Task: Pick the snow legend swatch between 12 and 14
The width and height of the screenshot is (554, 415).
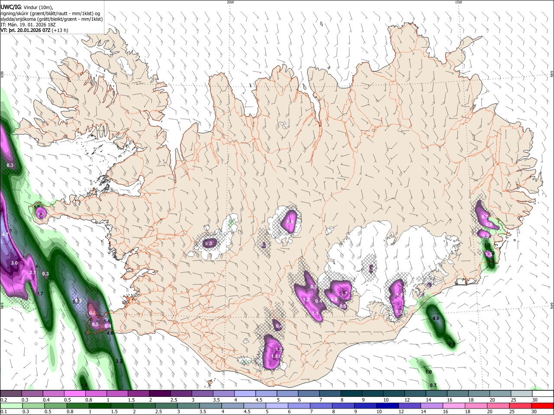Action: (x=414, y=394)
